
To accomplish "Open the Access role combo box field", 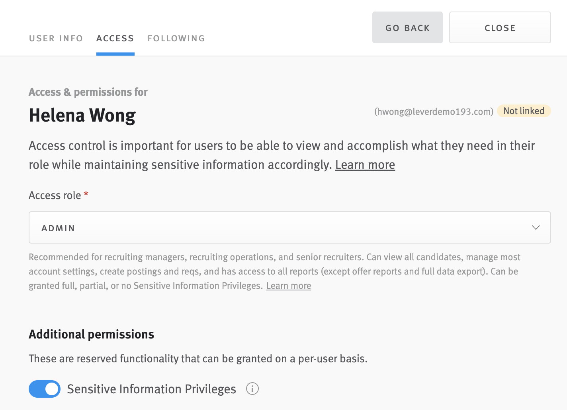I will (x=289, y=227).
